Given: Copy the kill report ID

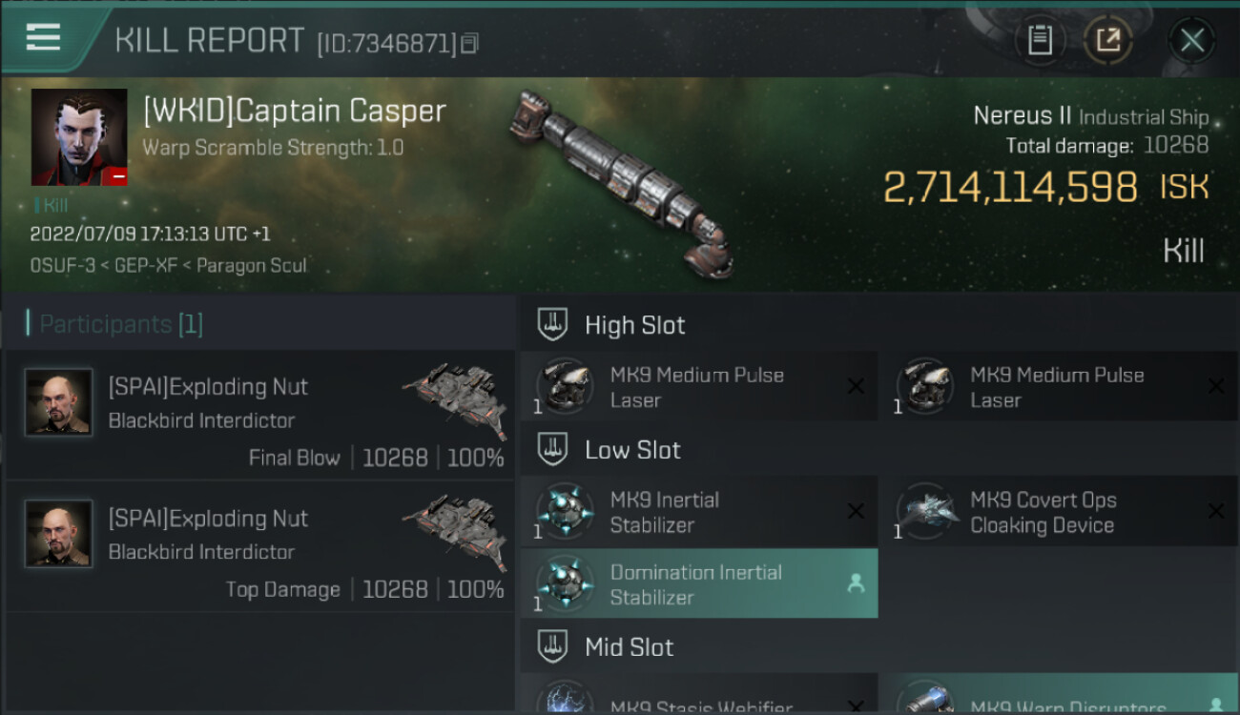Looking at the screenshot, I should point(468,43).
